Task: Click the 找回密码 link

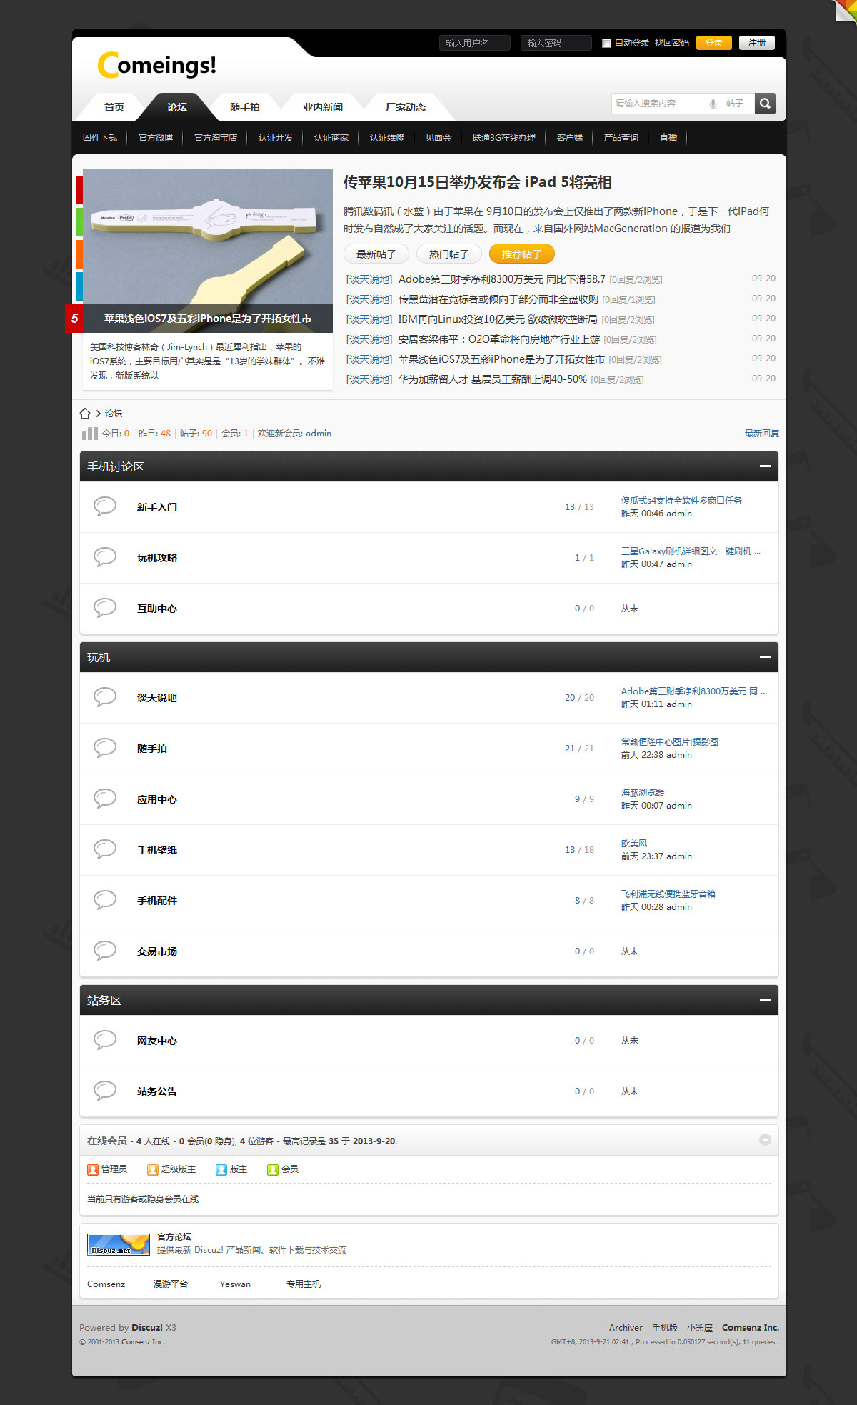Action: click(672, 43)
